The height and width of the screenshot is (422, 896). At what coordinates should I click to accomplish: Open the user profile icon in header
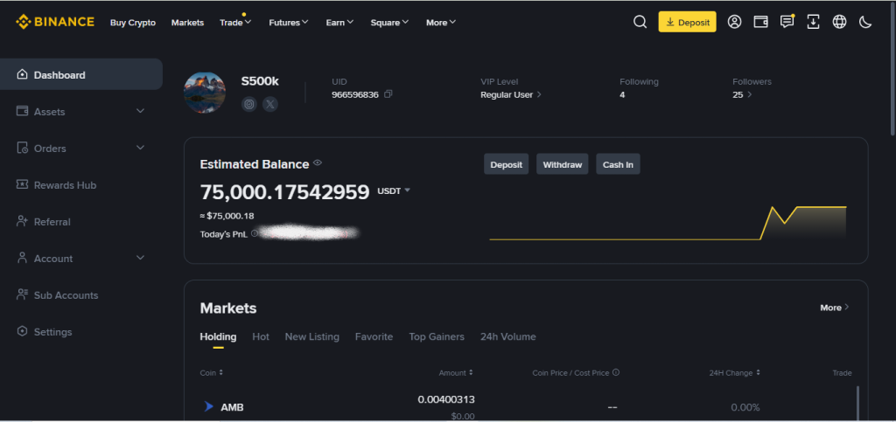click(x=735, y=22)
